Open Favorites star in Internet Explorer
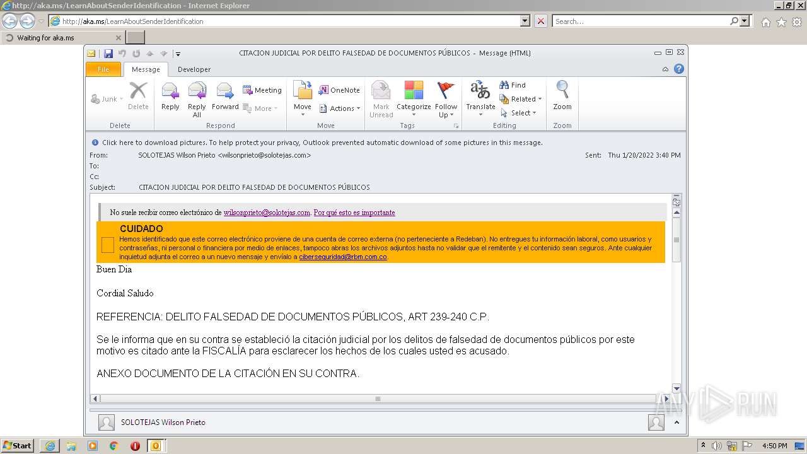 (781, 22)
